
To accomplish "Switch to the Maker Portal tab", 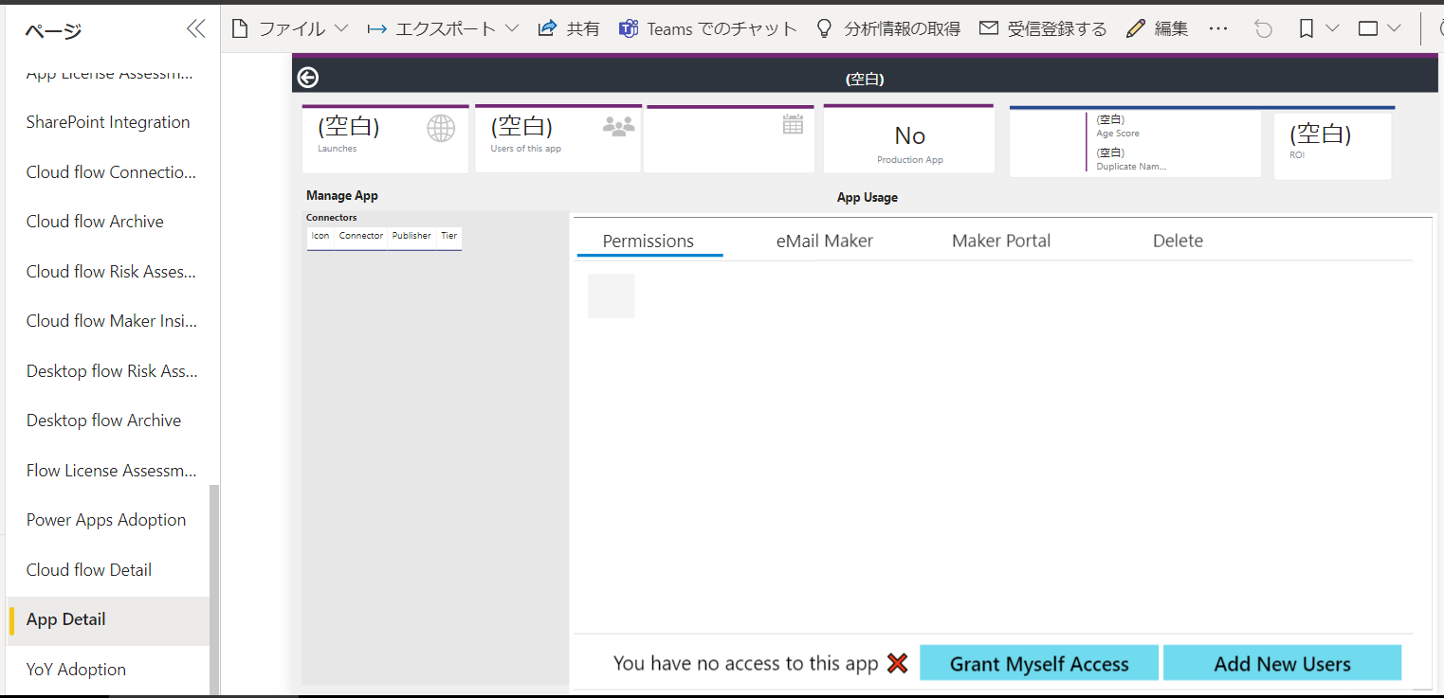I will point(1000,241).
